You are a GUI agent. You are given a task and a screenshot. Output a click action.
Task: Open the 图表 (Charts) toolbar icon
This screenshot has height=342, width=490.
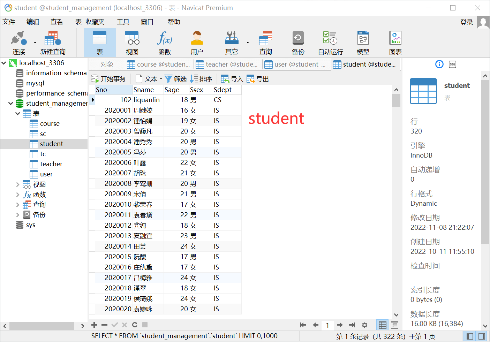(395, 42)
